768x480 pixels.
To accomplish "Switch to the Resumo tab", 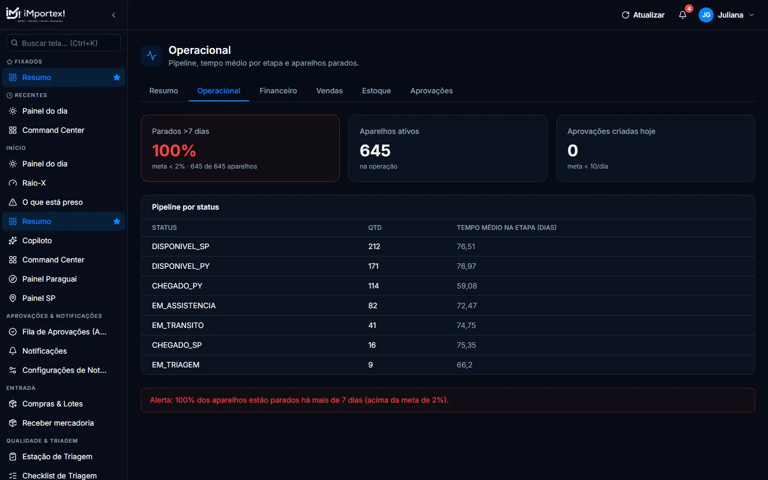I will pos(164,91).
